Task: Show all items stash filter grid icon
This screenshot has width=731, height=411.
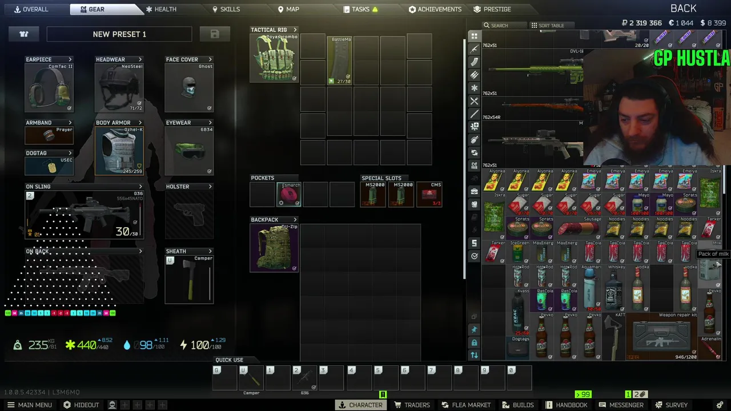Action: 474,36
